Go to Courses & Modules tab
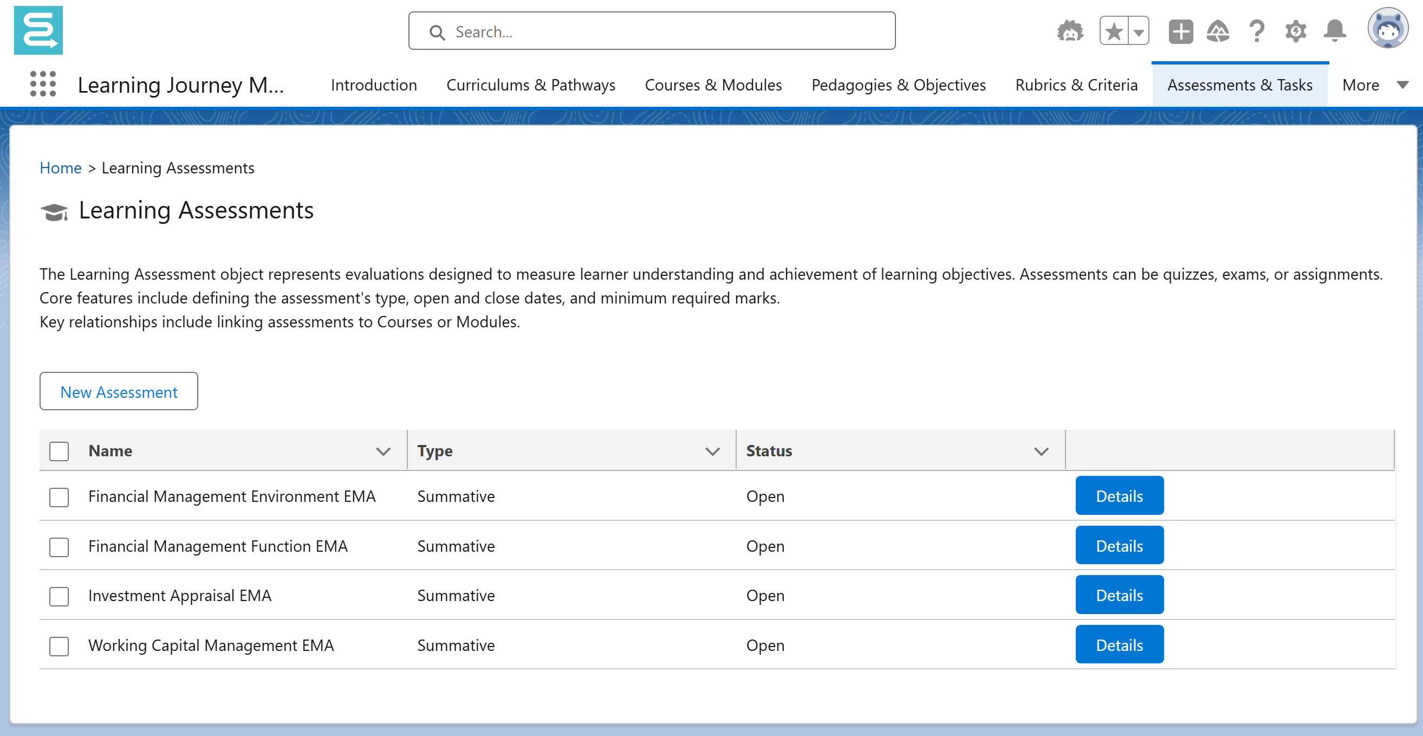 pyautogui.click(x=713, y=85)
